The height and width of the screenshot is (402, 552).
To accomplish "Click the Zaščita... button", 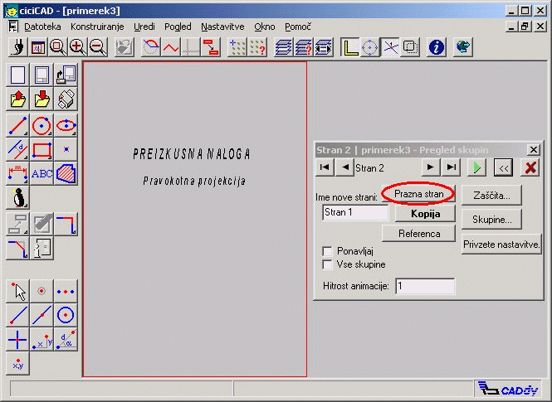I will 491,196.
